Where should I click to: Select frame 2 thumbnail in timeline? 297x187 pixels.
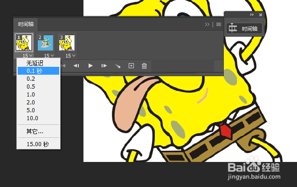tap(45, 43)
